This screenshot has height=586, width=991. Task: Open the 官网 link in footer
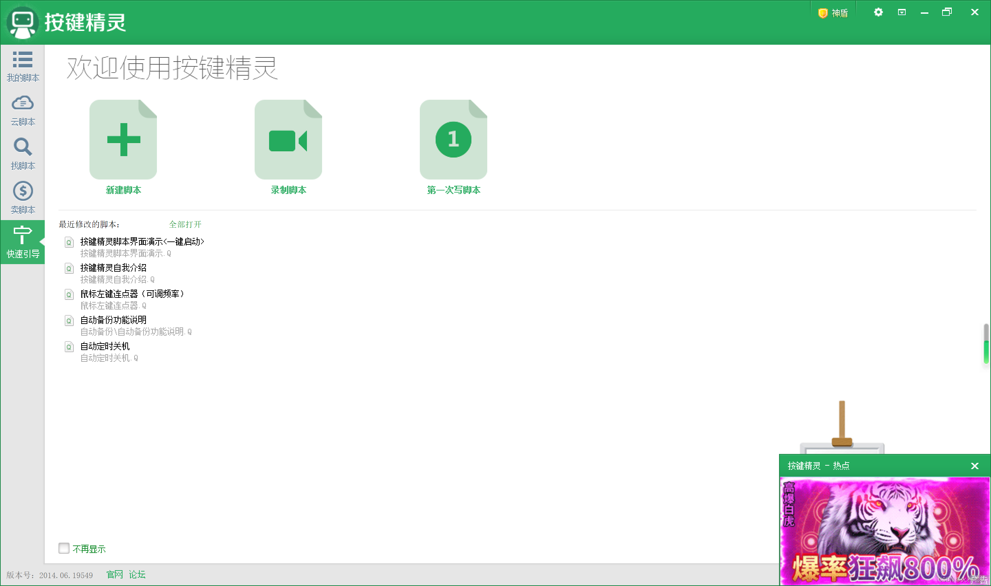pyautogui.click(x=115, y=575)
